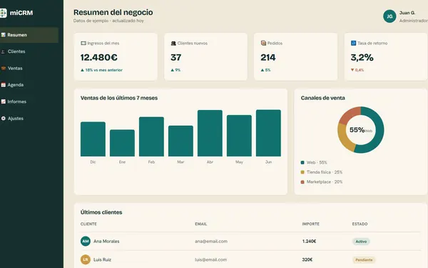Click the Resumen del negocio heading
Viewport: 428px width, 268px height.
[x=113, y=12]
